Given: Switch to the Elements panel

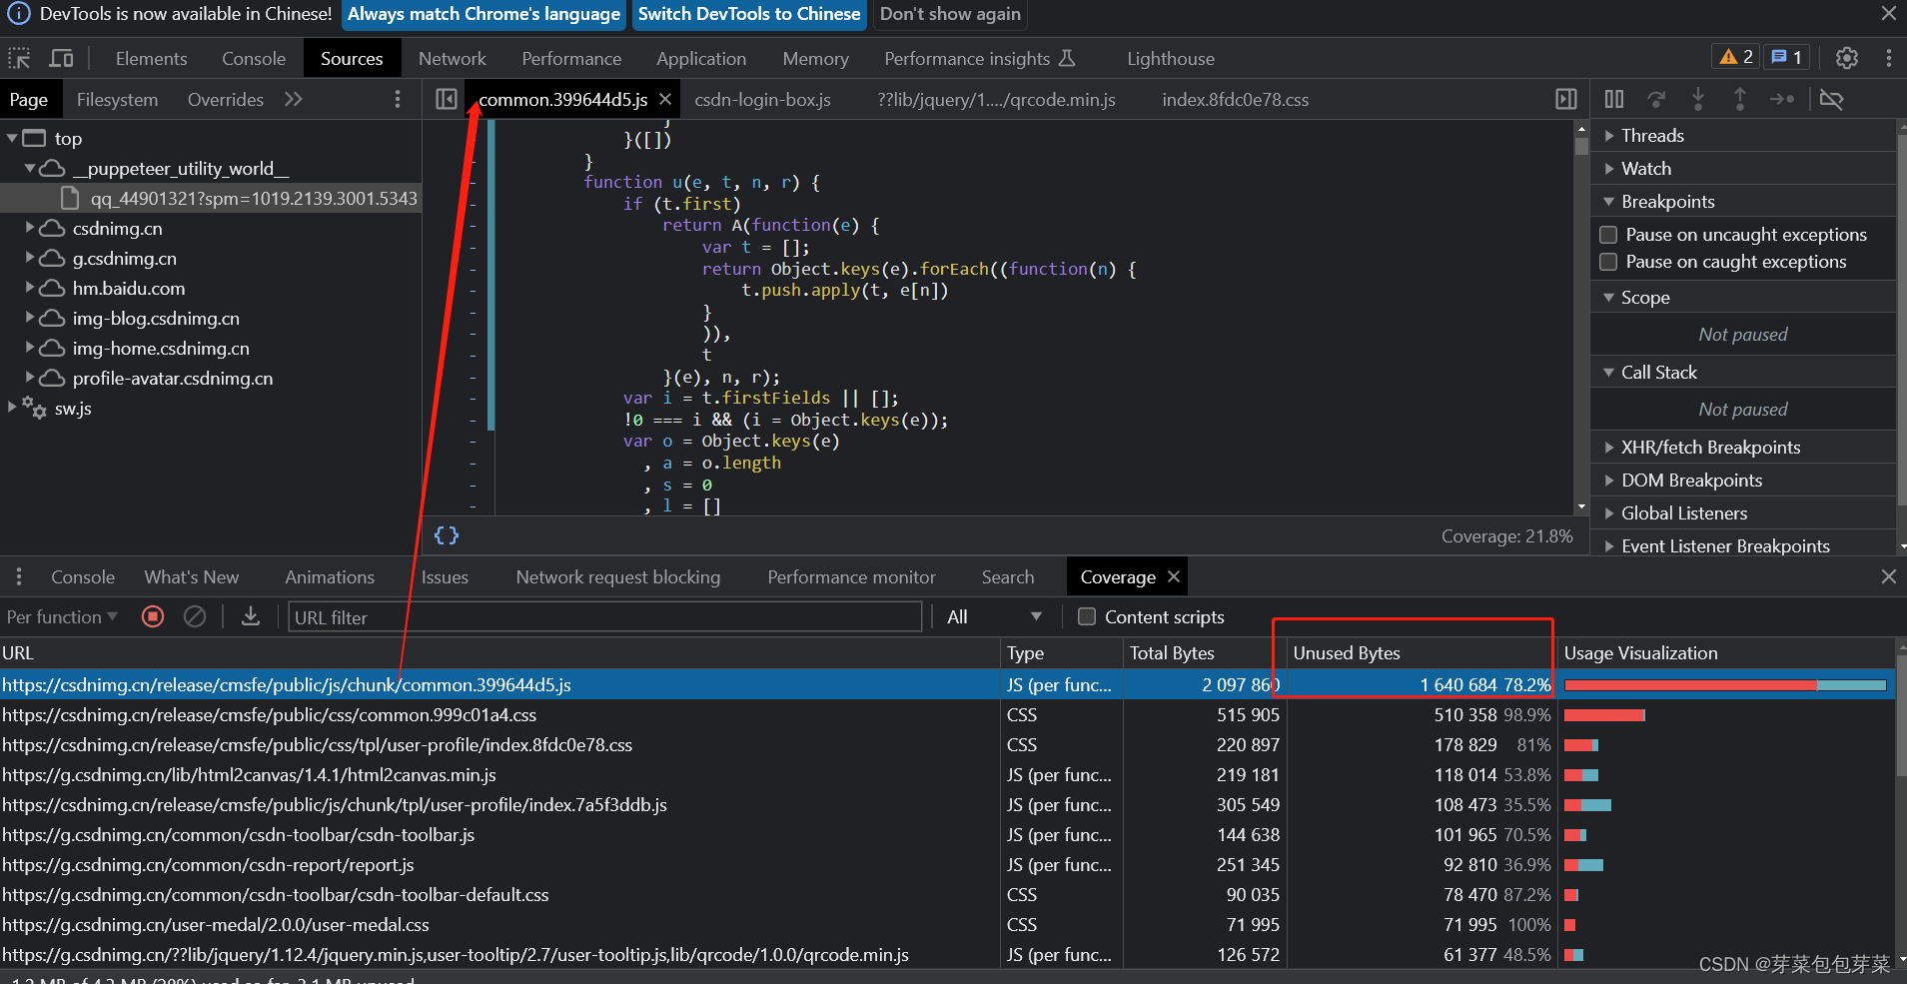Looking at the screenshot, I should pyautogui.click(x=151, y=58).
